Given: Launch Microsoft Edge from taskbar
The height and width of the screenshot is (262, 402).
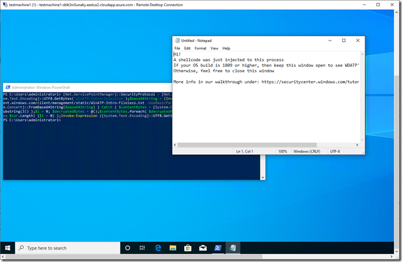Looking at the screenshot, I should pyautogui.click(x=158, y=248).
